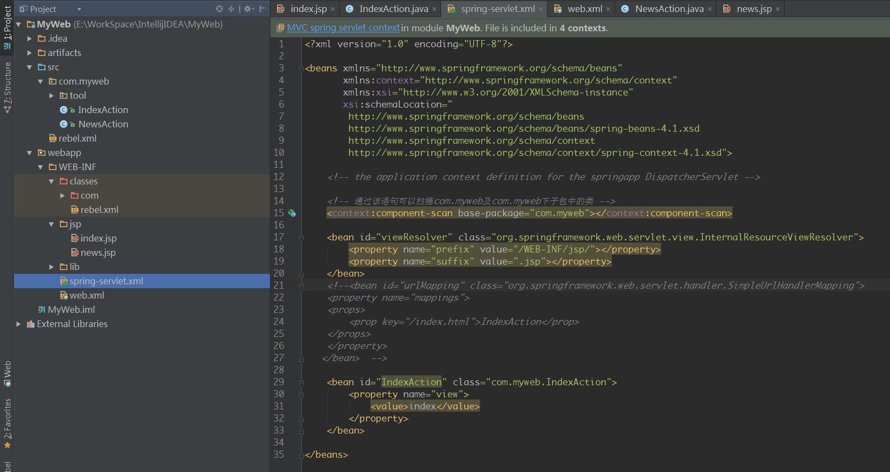
Task: Expand the lib folder
Action: pos(52,267)
